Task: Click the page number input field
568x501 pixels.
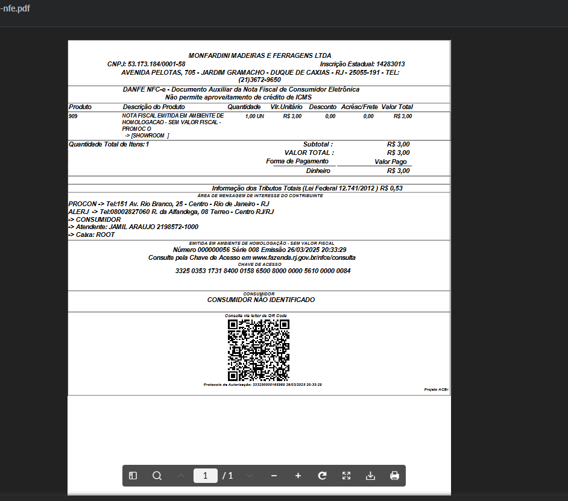Action: pyautogui.click(x=206, y=476)
